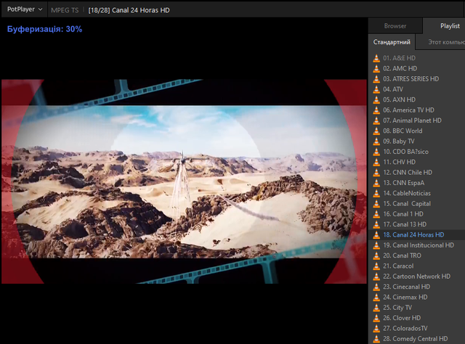Click the MPEG TS format label
Image resolution: width=465 pixels, height=344 pixels.
(x=65, y=10)
